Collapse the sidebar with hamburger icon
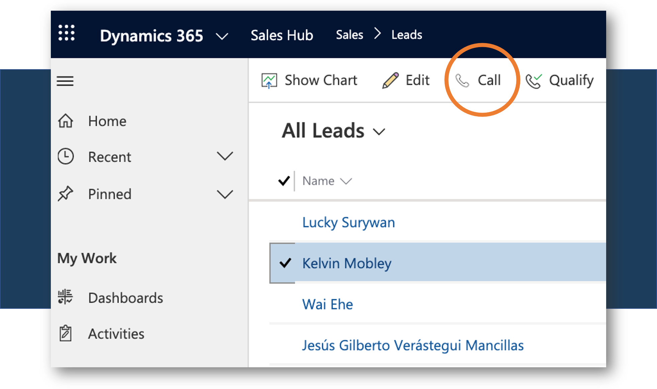657x389 pixels. point(65,81)
